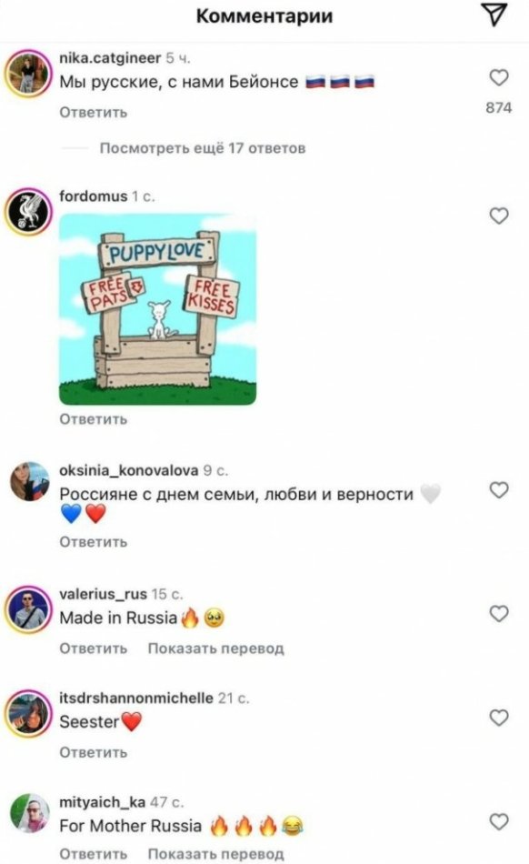Open nika.catgineer's profile avatar
Screen dimensions: 529x864
[x=28, y=74]
